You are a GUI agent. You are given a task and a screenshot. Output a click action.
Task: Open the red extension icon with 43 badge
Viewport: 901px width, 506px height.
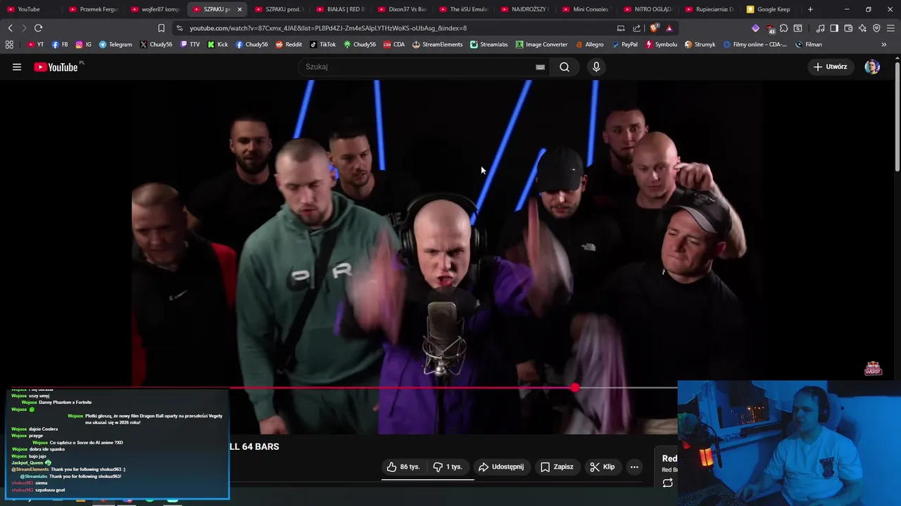(x=770, y=28)
